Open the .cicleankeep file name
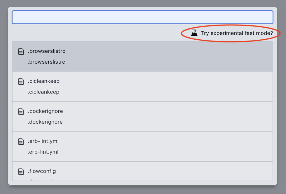The width and height of the screenshot is (286, 194). [x=44, y=81]
